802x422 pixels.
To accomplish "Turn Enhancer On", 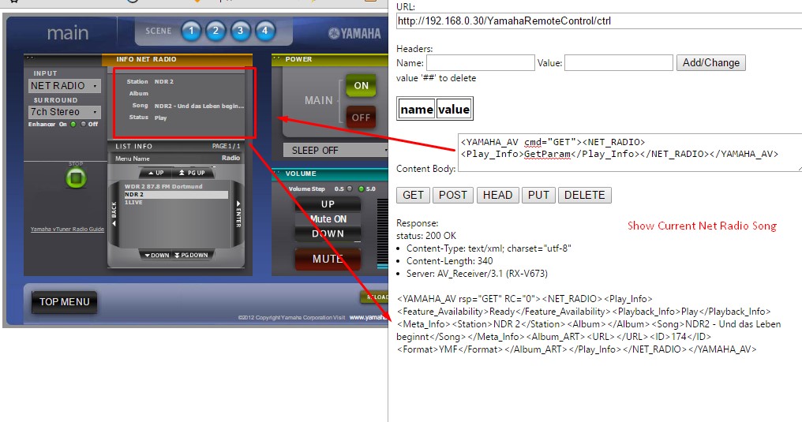I will 73,124.
